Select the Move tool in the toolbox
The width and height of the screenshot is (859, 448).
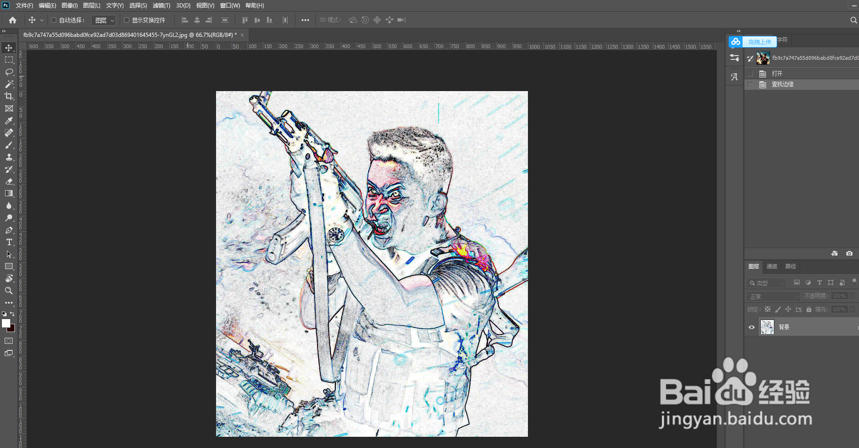tap(9, 48)
